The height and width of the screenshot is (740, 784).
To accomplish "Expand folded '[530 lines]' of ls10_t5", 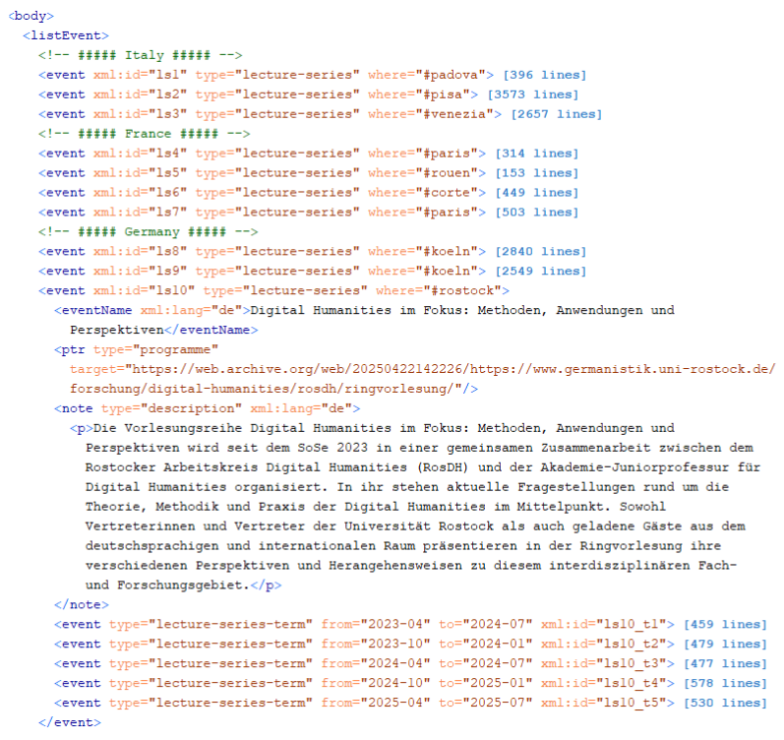I will 726,703.
